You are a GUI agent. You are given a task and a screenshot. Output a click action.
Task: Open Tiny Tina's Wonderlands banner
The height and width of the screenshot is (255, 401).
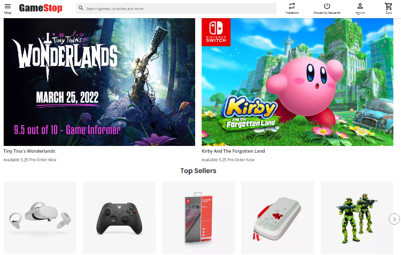(x=99, y=82)
